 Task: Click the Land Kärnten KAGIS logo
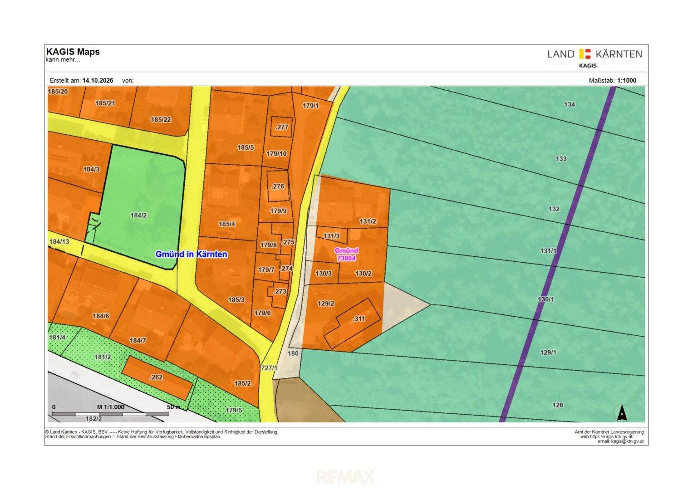click(595, 58)
